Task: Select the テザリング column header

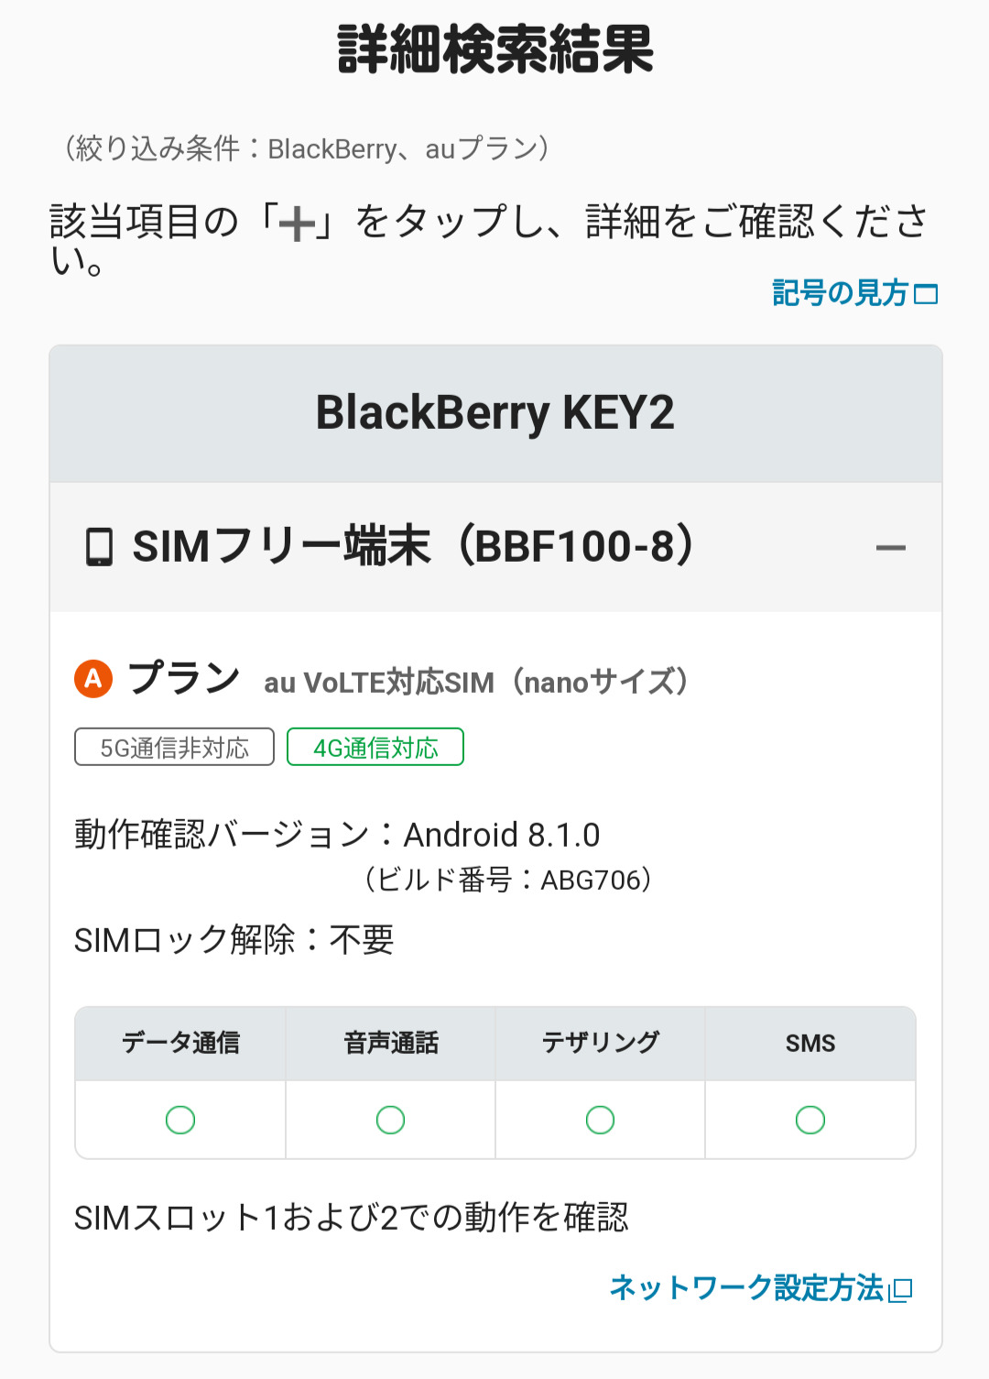Action: 600,1043
